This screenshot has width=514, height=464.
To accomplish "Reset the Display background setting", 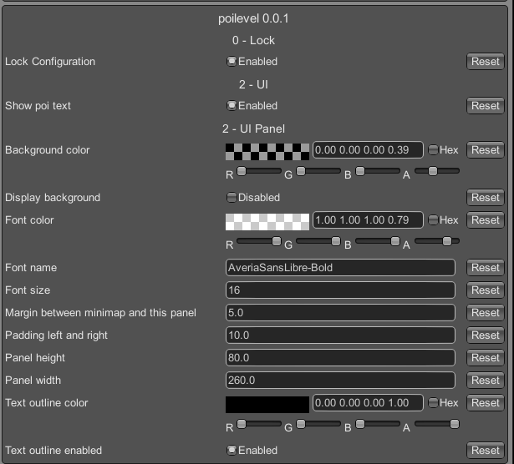I will (x=485, y=198).
